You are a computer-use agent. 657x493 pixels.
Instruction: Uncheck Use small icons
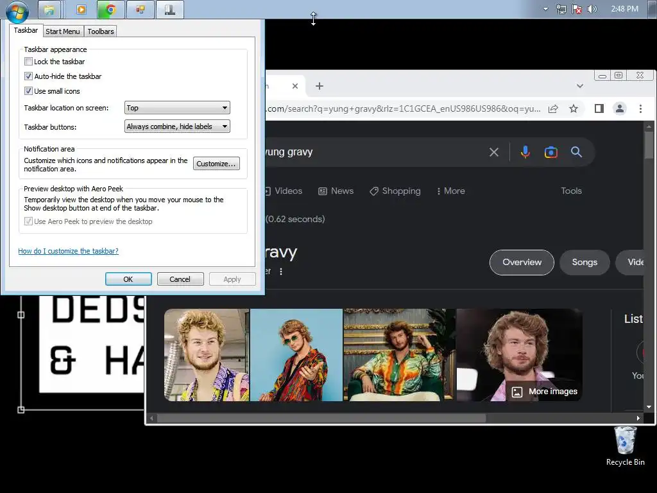pyautogui.click(x=28, y=91)
